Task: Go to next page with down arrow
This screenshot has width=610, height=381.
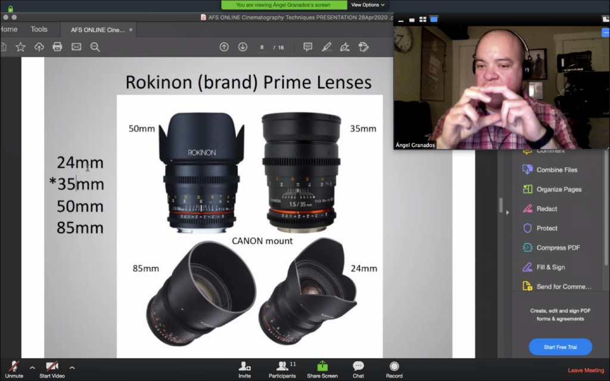Action: [x=243, y=47]
